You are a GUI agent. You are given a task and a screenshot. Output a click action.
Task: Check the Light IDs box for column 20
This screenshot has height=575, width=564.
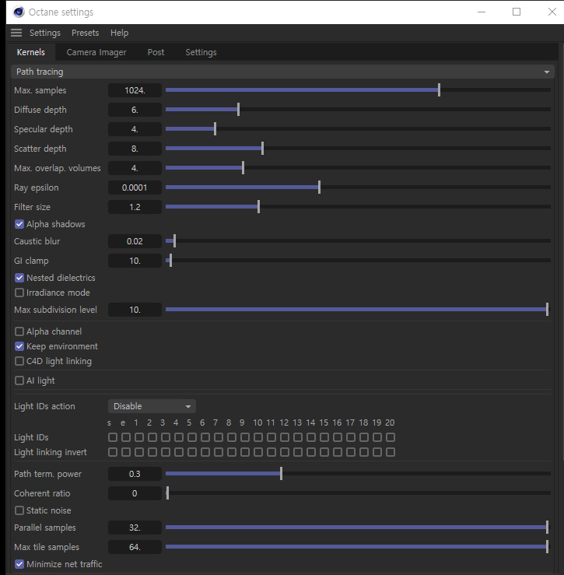pyautogui.click(x=391, y=437)
